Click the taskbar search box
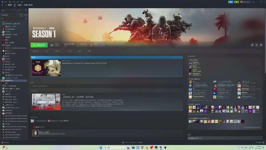 [115, 147]
